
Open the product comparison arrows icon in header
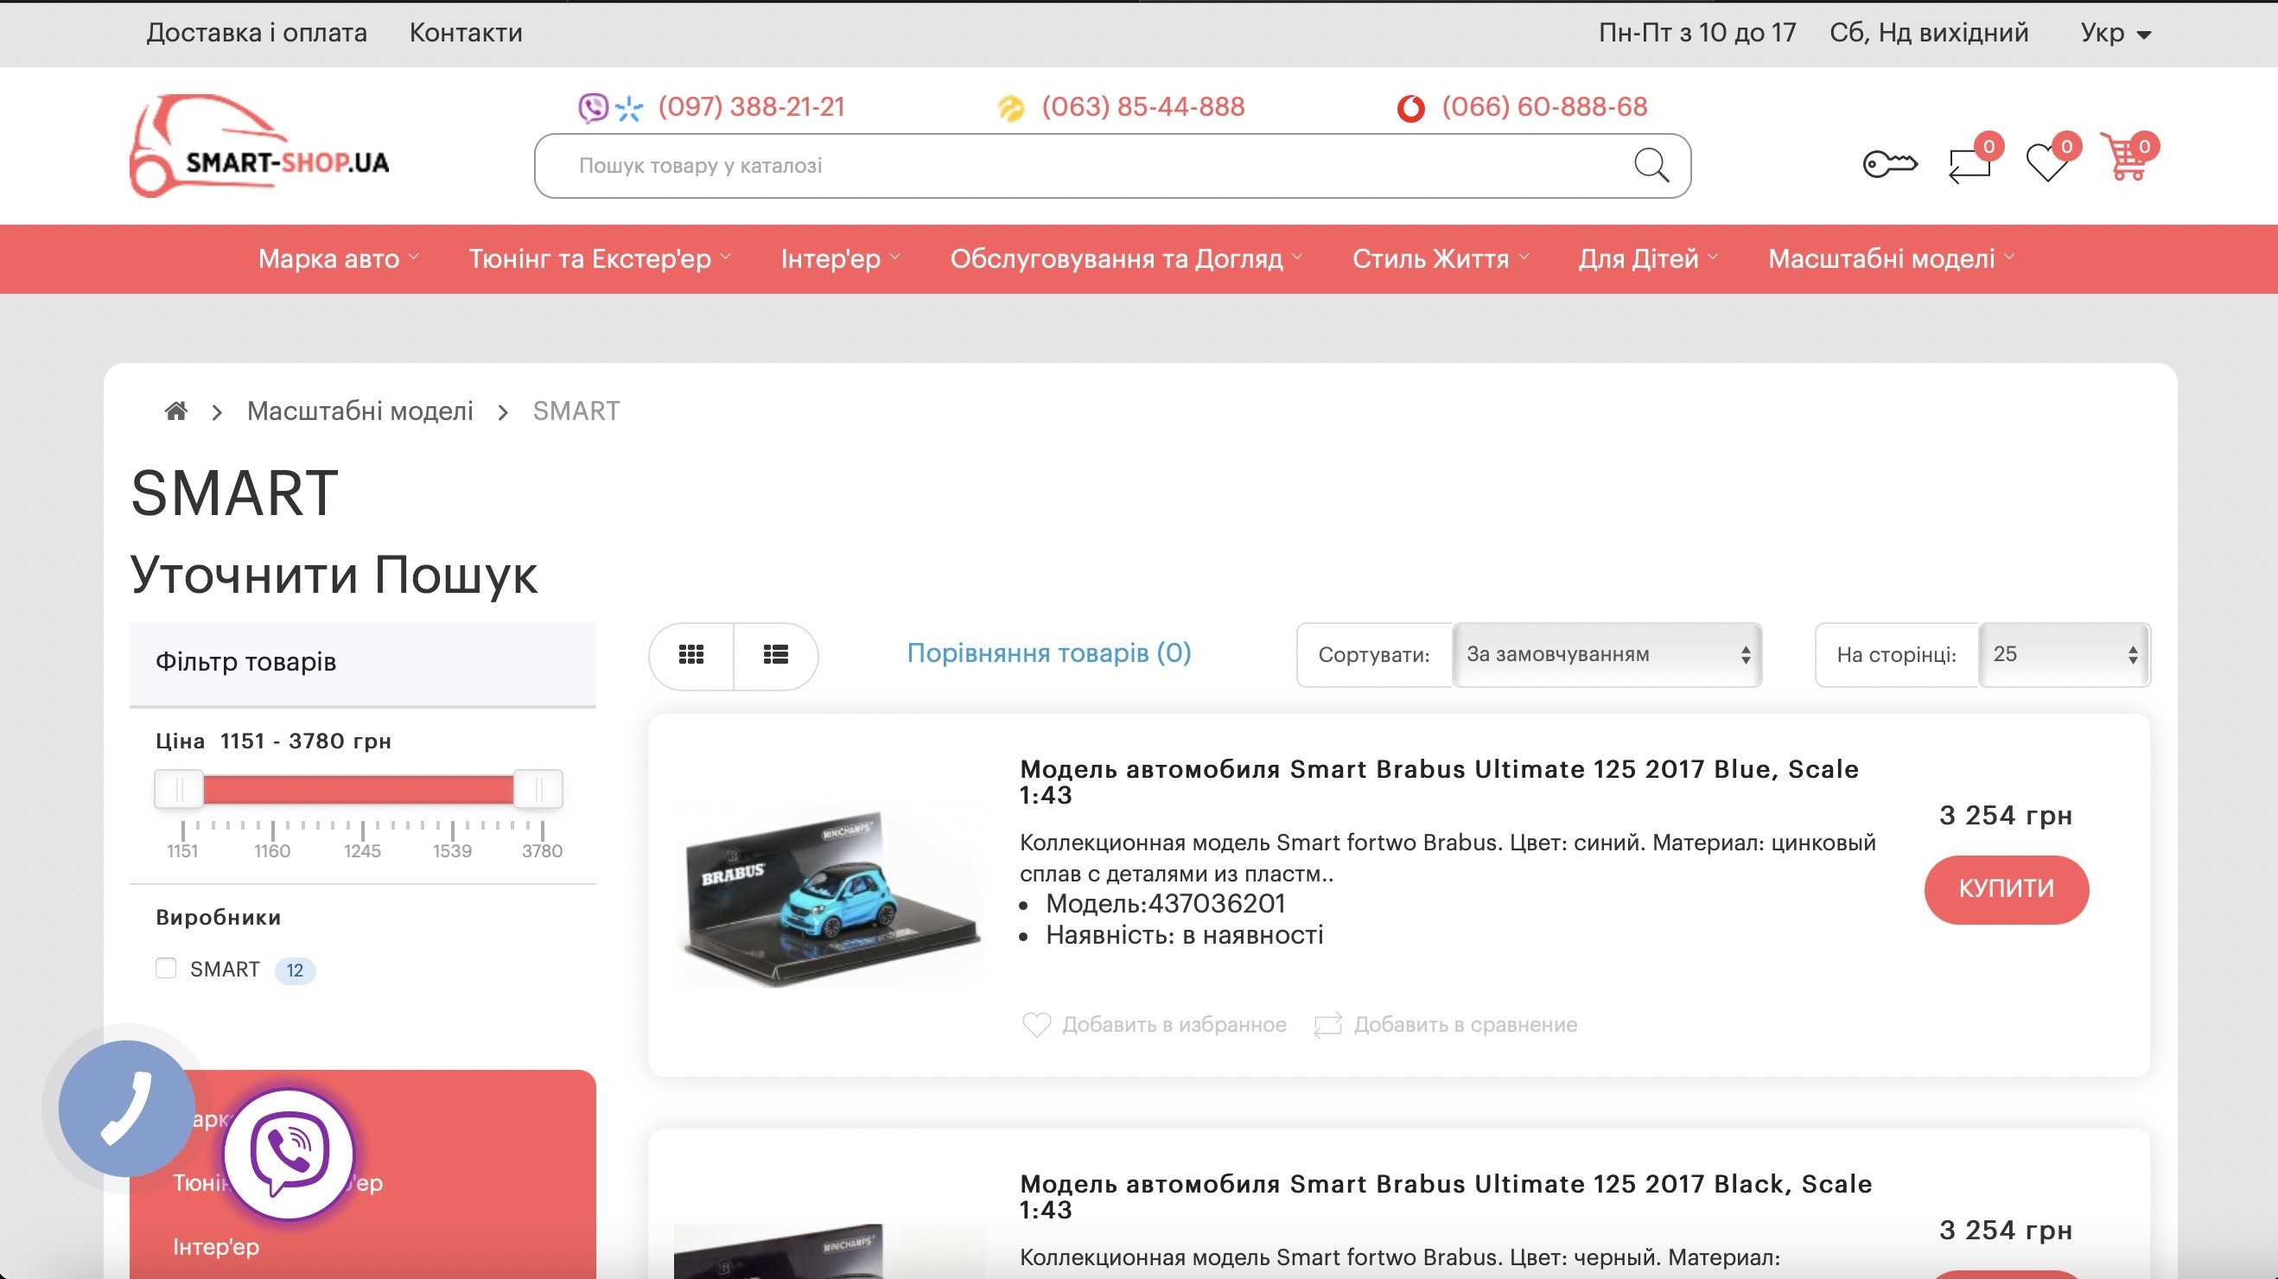(1969, 164)
